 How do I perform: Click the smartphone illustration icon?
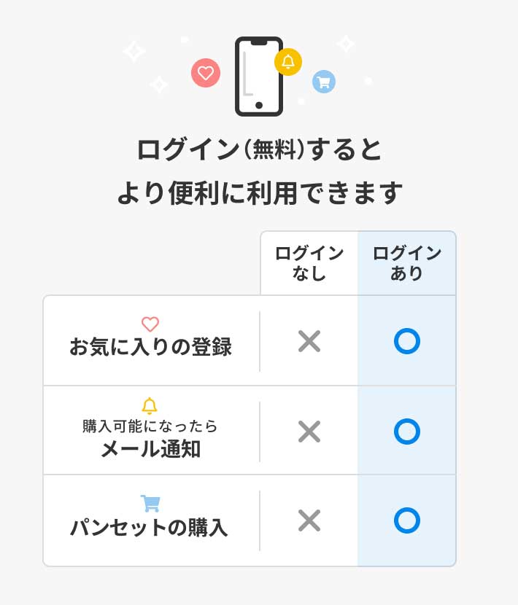click(x=258, y=77)
